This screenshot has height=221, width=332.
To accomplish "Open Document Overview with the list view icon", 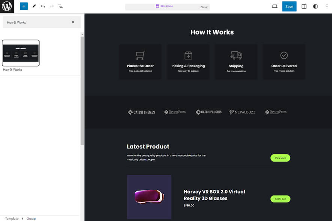I will click(60, 6).
